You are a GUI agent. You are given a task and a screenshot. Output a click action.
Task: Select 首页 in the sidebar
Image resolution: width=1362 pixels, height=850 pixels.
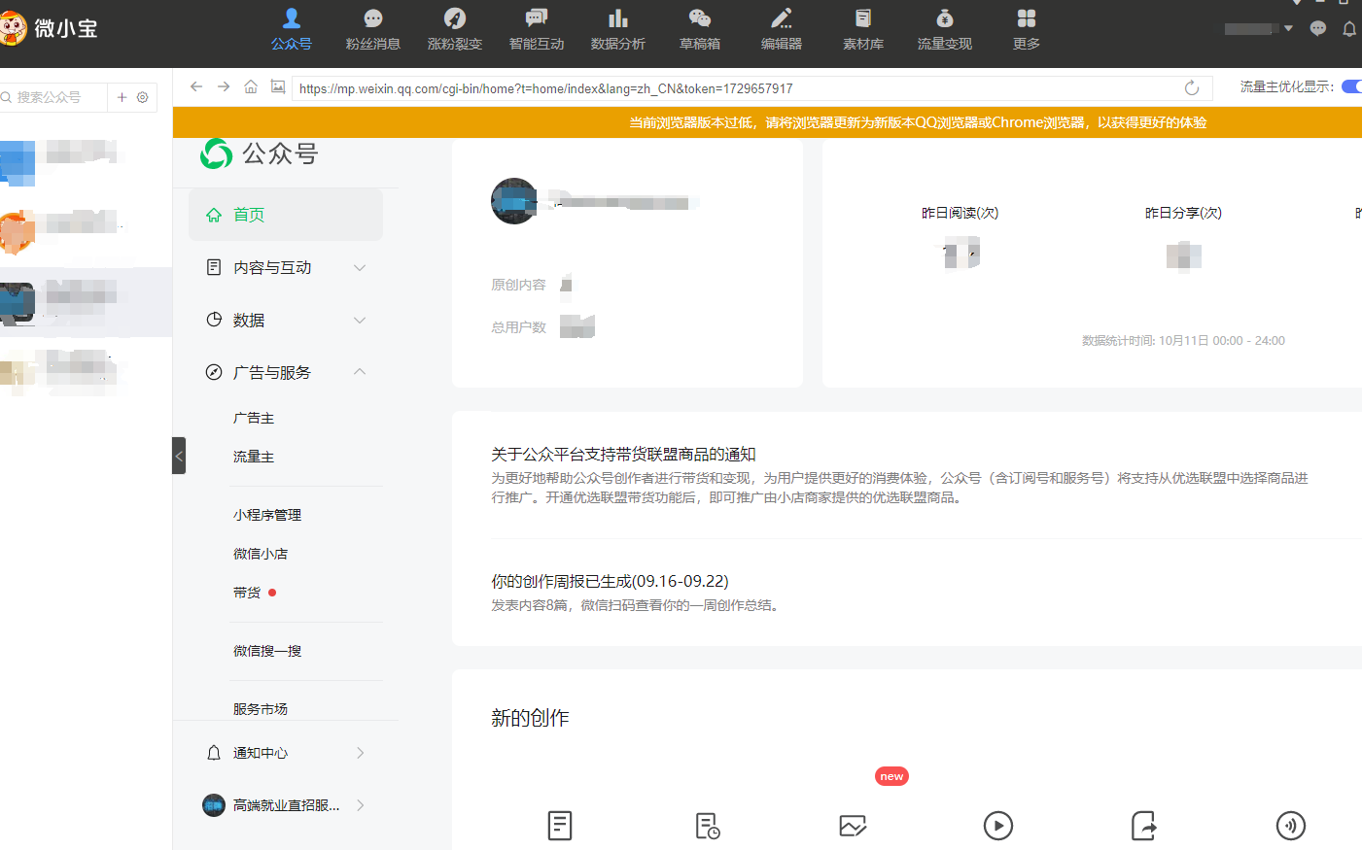tap(286, 215)
